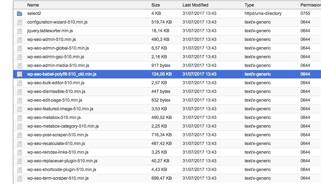This screenshot has height=184, width=321.
Task: Click file icon for wp-seo-admin-gsc-510.min.js
Action: (x=20, y=57)
